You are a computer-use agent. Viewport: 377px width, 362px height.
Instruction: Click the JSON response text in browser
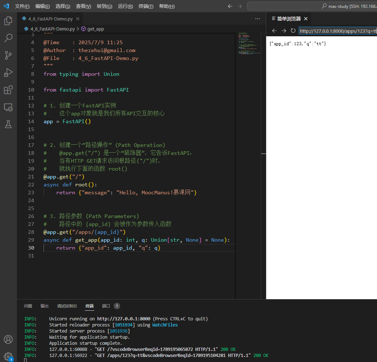tap(297, 44)
